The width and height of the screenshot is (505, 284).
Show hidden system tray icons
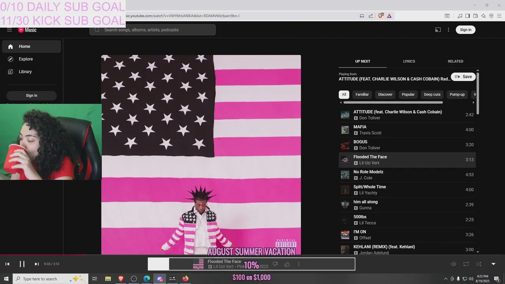[446, 279]
